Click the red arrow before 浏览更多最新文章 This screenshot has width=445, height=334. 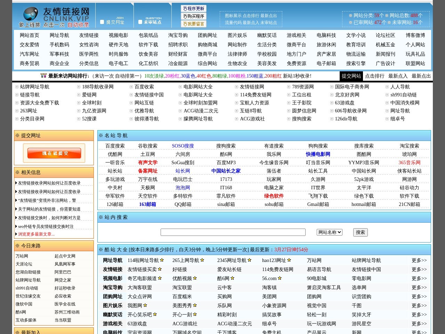coord(16,234)
